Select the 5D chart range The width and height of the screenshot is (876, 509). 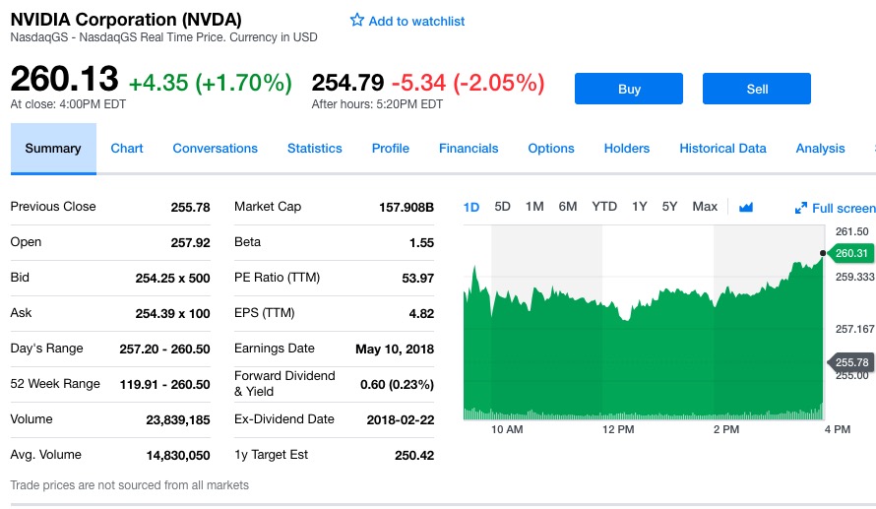pos(502,207)
